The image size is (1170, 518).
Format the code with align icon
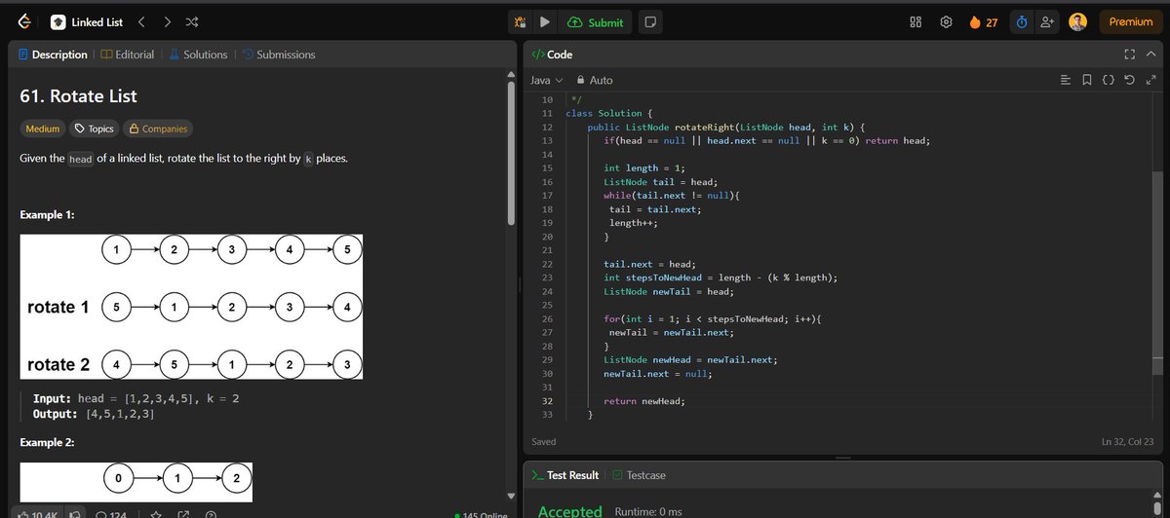click(1066, 80)
